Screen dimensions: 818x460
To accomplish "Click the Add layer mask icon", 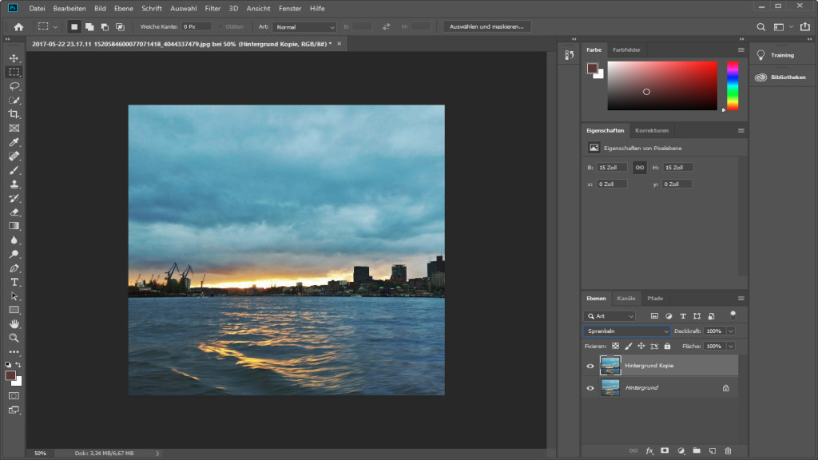I will pos(665,450).
